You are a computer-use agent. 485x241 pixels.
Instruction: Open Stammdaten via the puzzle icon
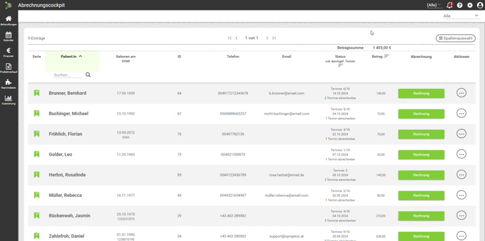point(9,84)
